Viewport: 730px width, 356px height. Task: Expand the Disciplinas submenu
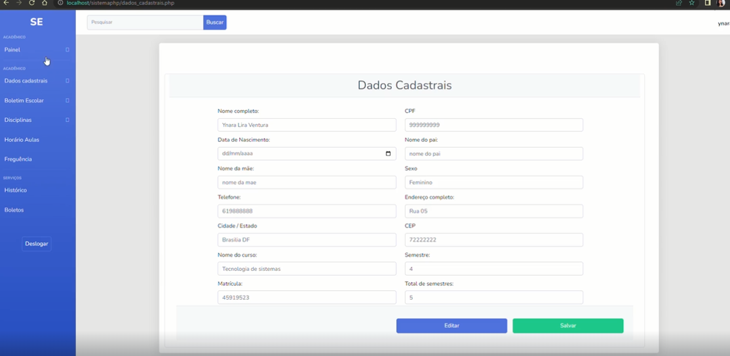37,120
